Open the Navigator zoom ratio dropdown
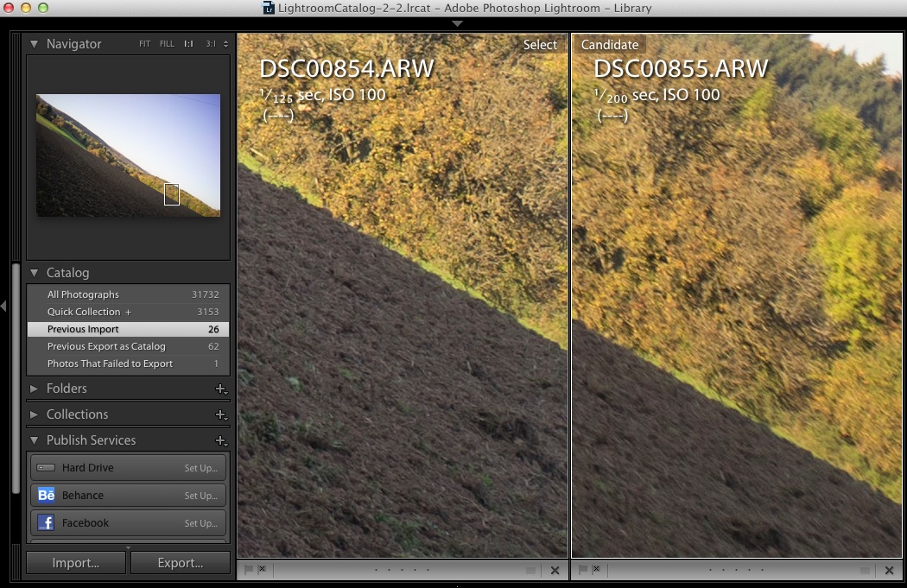907x588 pixels. pos(226,44)
